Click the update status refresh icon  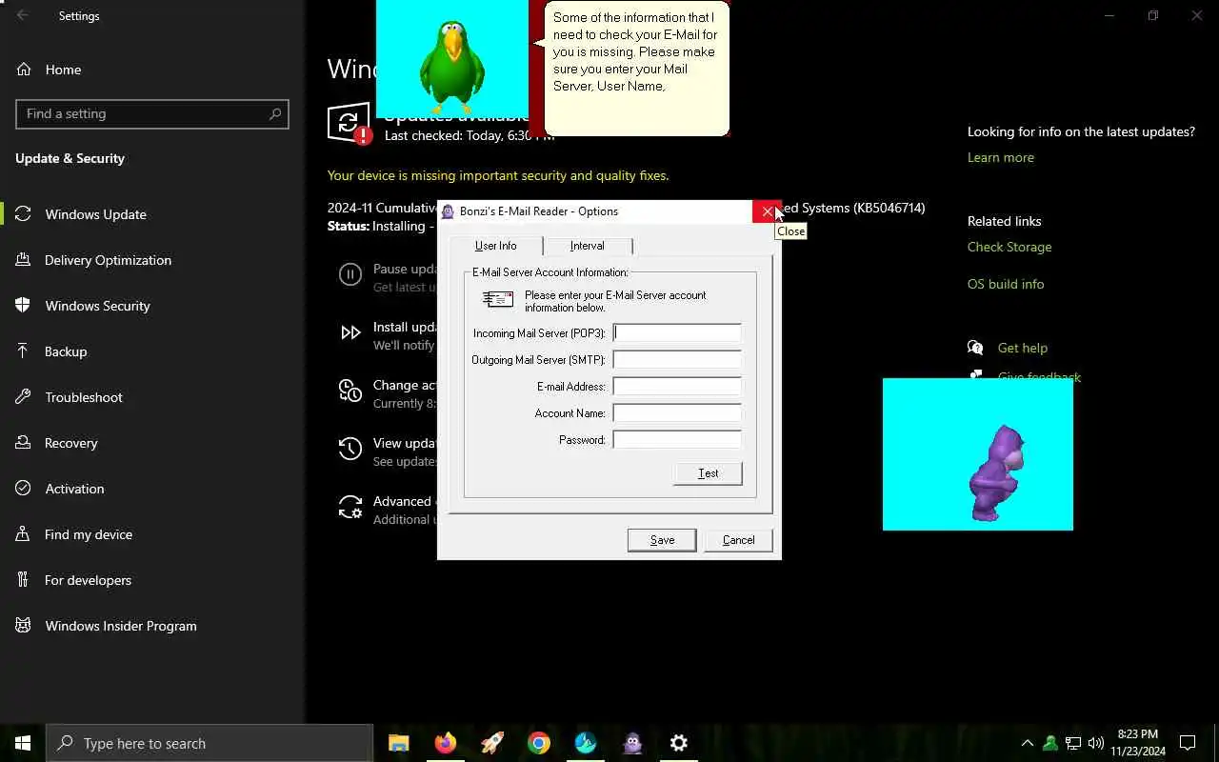(349, 124)
